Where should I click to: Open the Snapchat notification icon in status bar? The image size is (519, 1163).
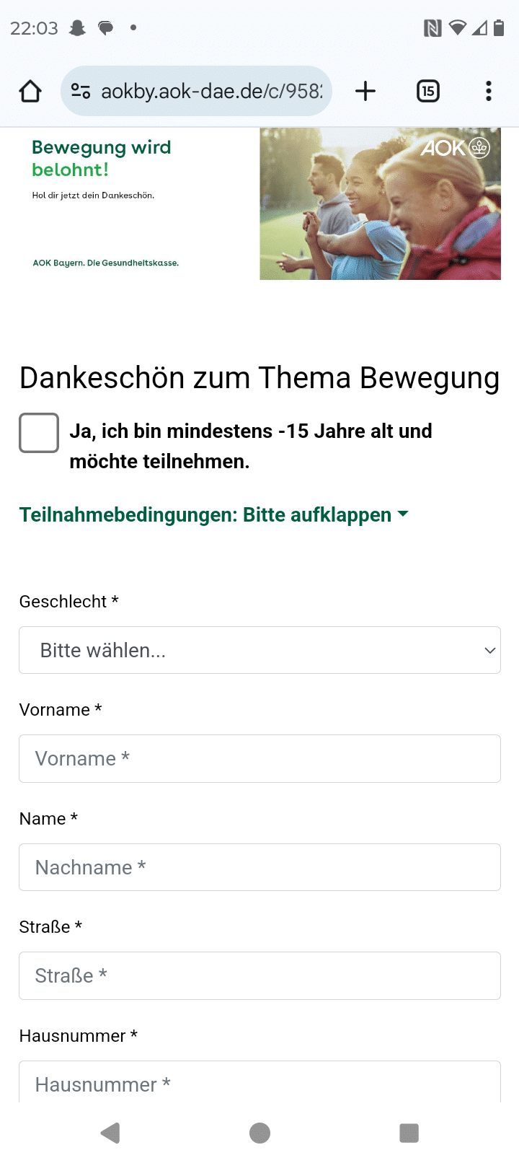77,28
